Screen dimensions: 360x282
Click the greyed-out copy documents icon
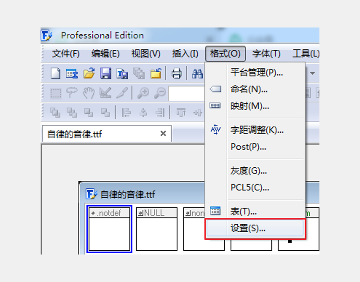[x=139, y=74]
